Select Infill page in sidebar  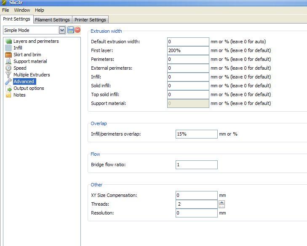click(x=18, y=48)
